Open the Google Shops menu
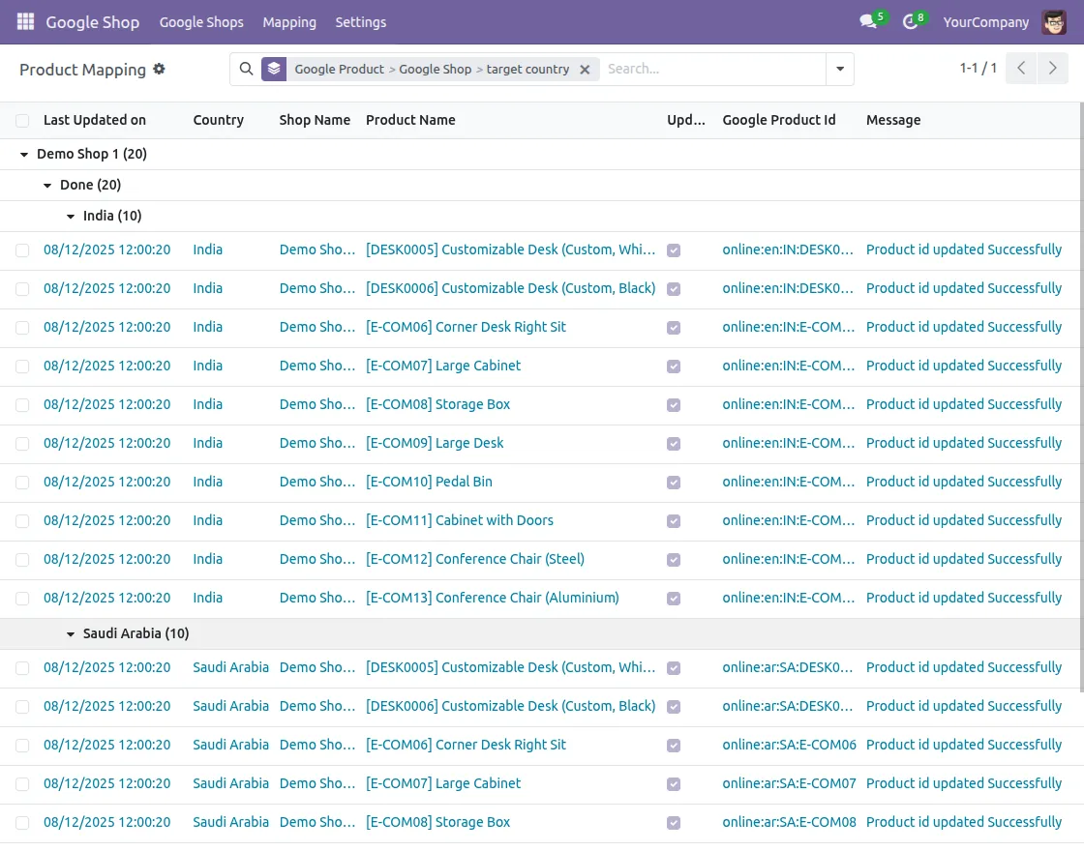 201,21
